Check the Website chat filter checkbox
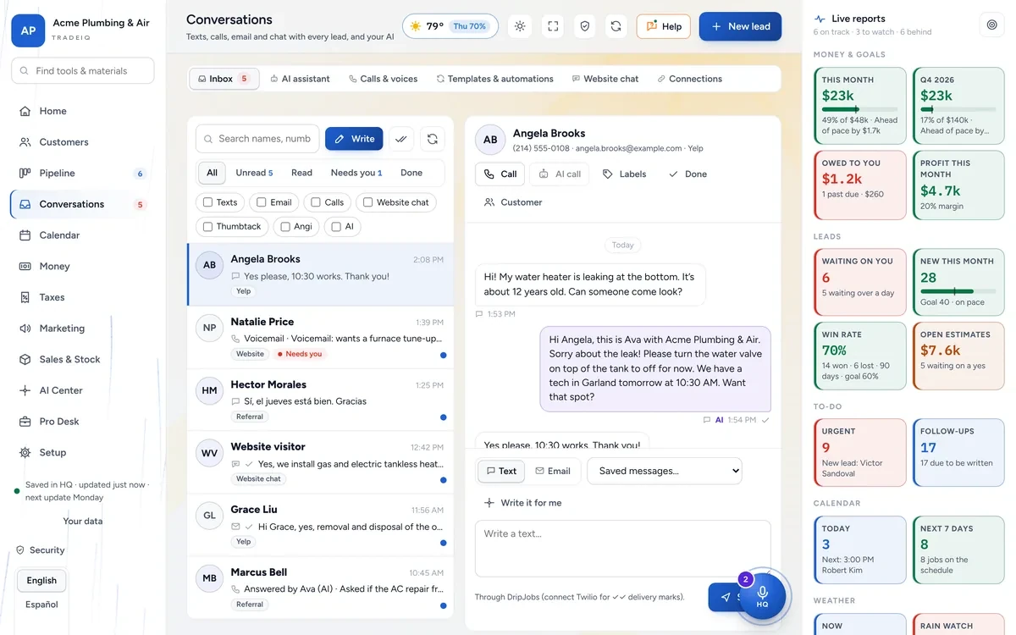Viewport: 1016px width, 635px height. coord(368,202)
